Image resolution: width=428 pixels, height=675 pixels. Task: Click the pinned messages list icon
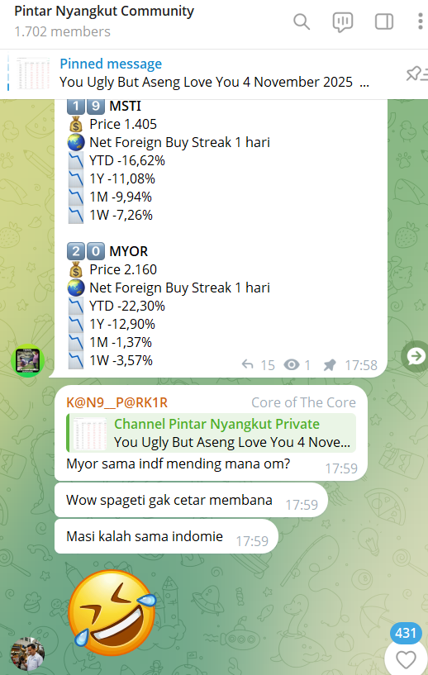click(x=416, y=74)
